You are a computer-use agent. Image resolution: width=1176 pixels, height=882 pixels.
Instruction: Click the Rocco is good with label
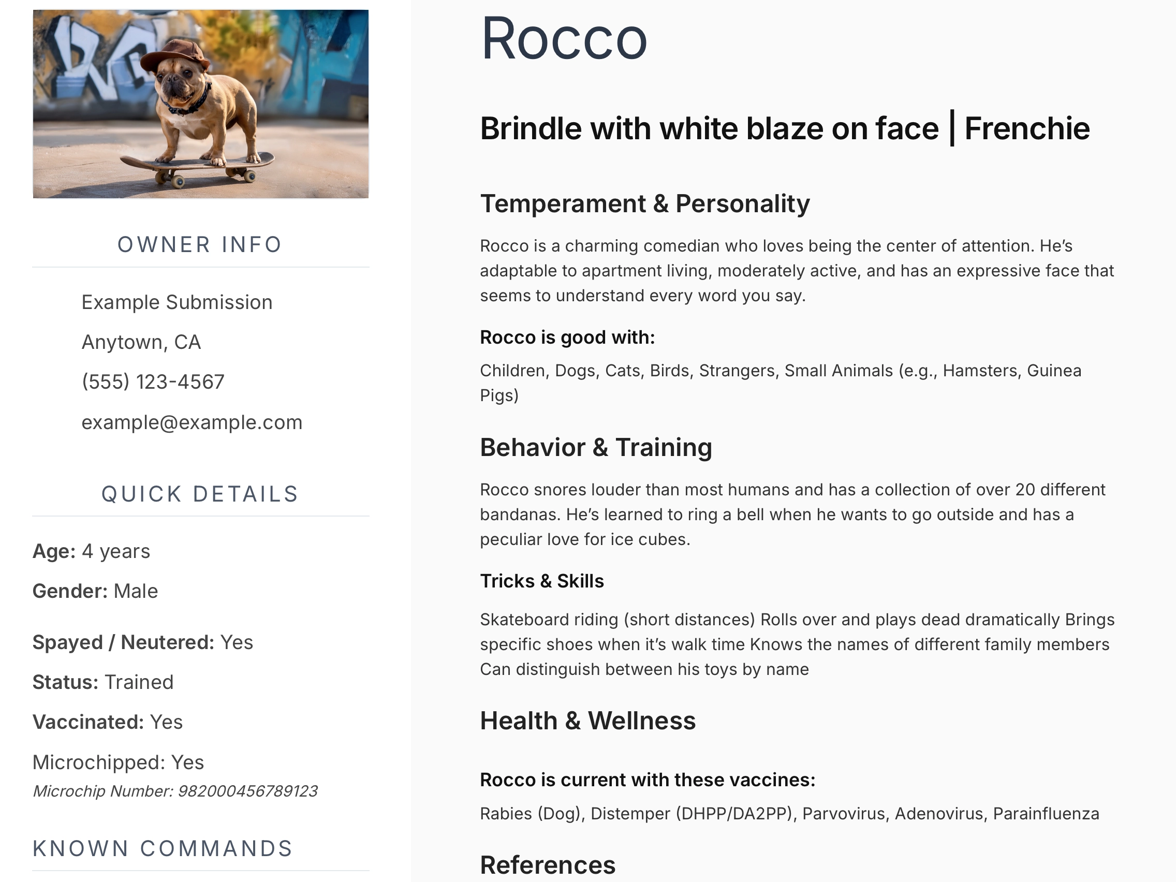[x=567, y=337]
